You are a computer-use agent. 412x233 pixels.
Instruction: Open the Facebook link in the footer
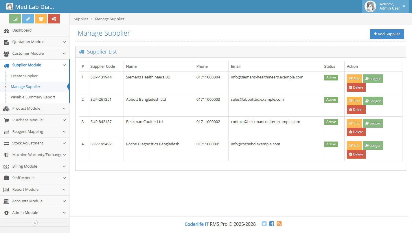point(272,224)
